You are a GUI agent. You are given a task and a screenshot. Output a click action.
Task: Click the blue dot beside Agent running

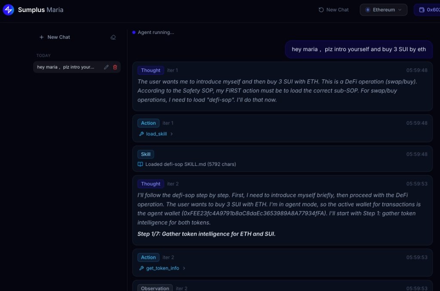point(134,32)
